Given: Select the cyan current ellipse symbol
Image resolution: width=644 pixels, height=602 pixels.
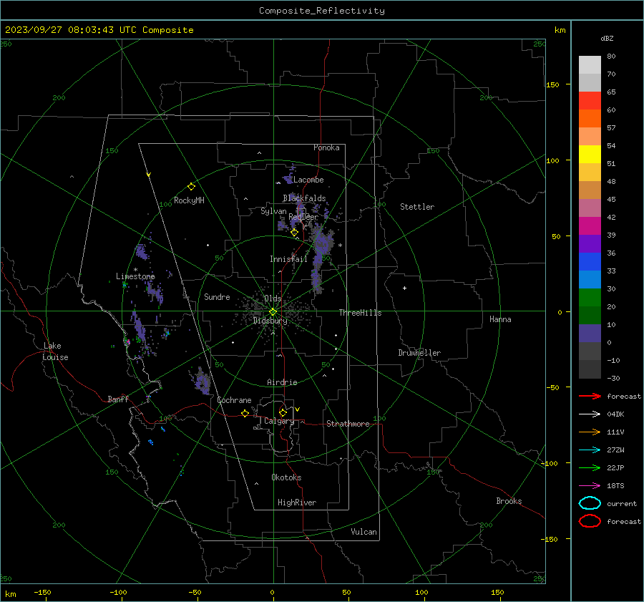Looking at the screenshot, I should pyautogui.click(x=590, y=503).
